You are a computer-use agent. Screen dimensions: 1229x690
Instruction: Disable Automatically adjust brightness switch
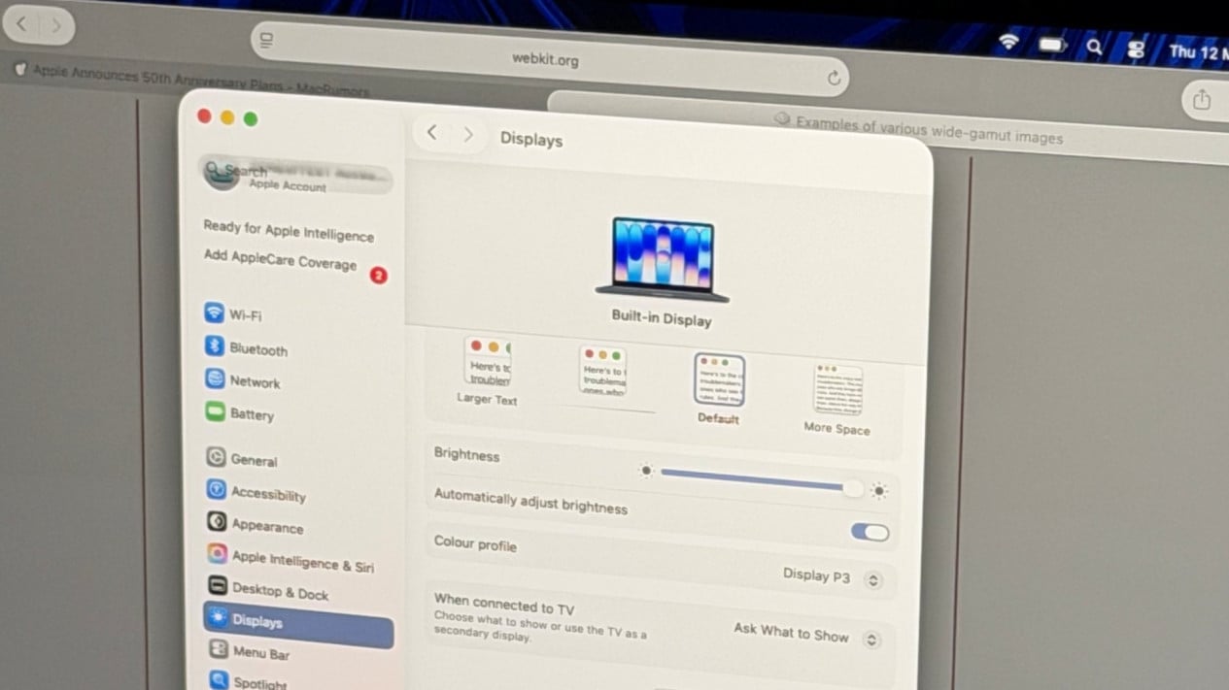point(870,532)
